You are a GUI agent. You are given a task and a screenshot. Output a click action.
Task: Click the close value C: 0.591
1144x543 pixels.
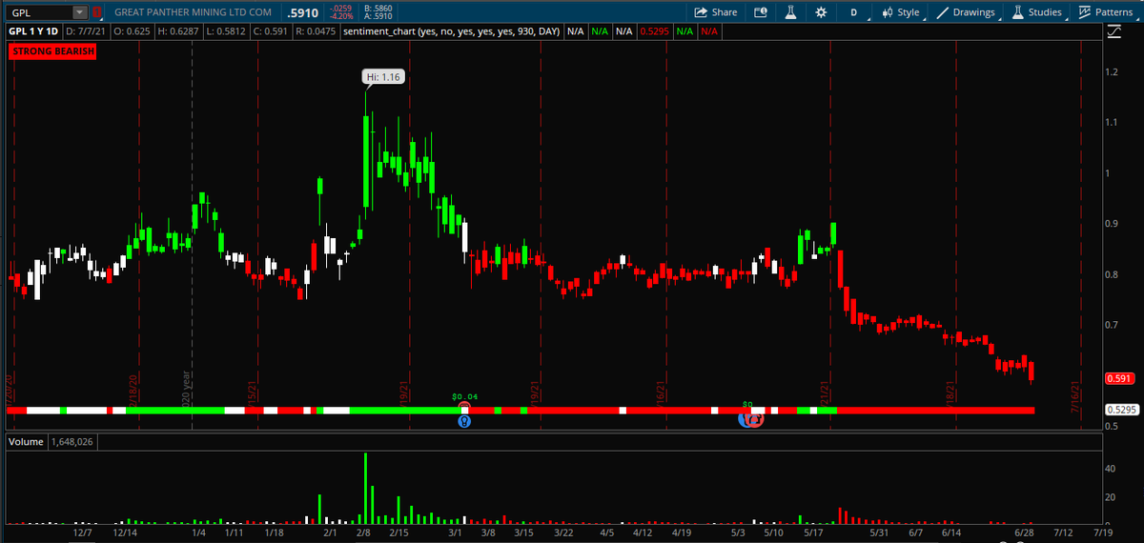(272, 31)
